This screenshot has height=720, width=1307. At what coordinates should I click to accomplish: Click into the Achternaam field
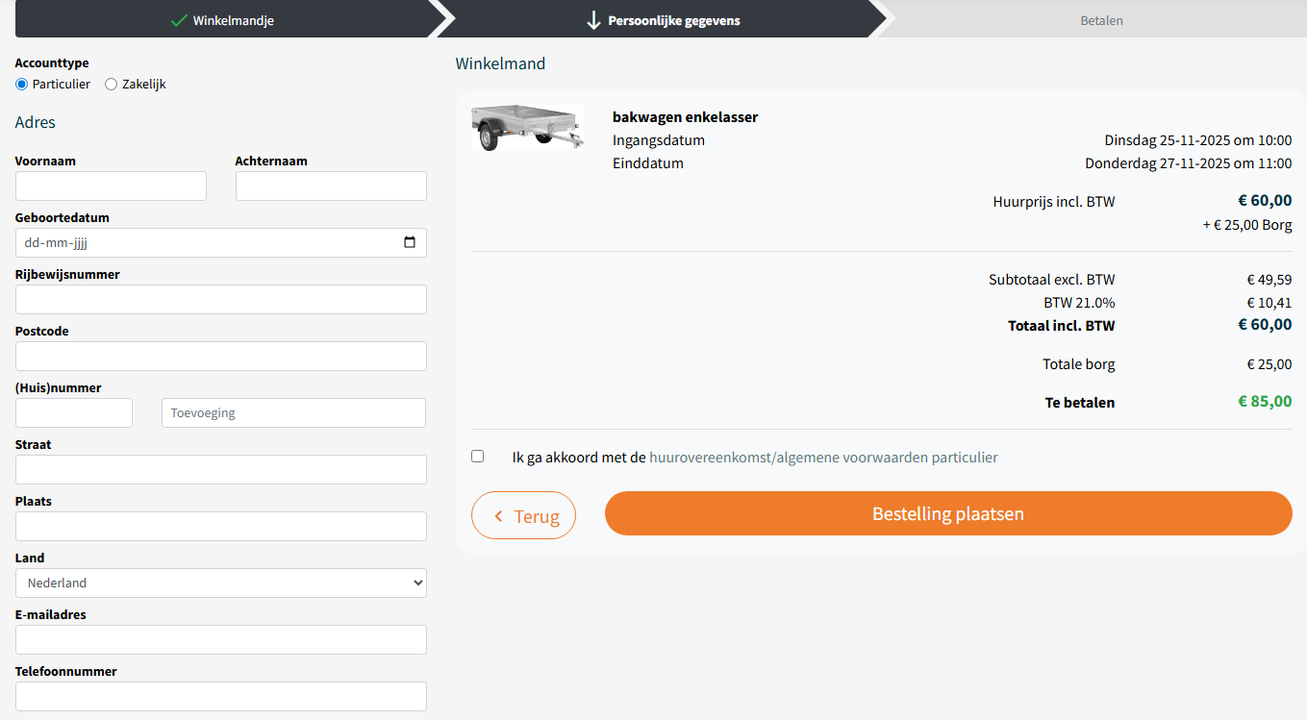click(331, 186)
